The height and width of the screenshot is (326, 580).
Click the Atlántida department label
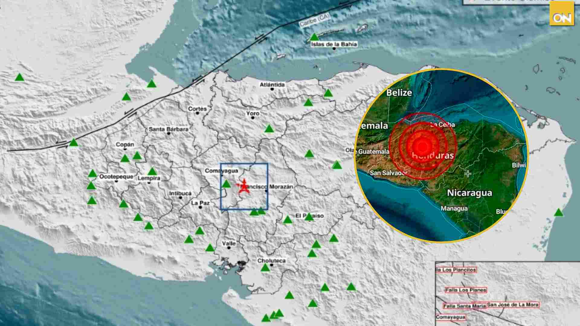coord(272,85)
